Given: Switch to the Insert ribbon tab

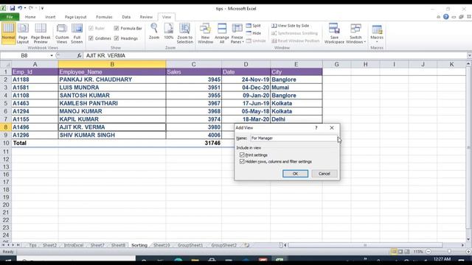Looking at the screenshot, I should (50, 17).
